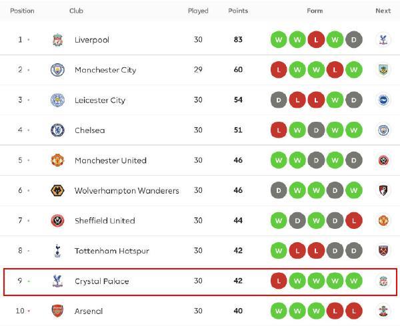Screen dimensions: 400x326
Task: Click the Leicester City club crest
Action: click(57, 100)
